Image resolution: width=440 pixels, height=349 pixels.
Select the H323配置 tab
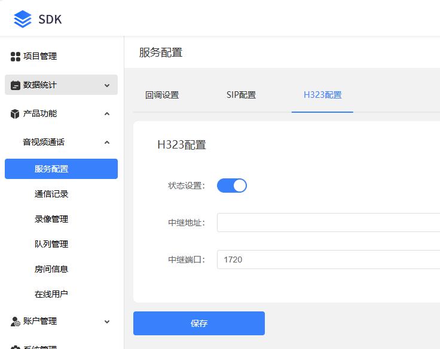[322, 95]
